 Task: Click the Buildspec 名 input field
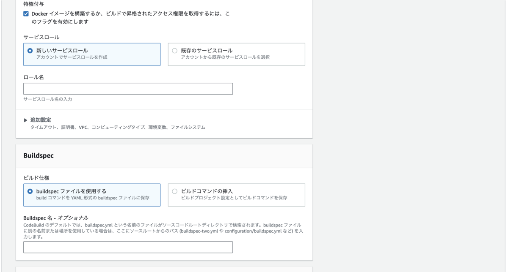tap(128, 247)
